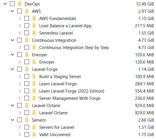
Task: Tick Continuous Integration Step by Step checkbox
Action: [27, 47]
